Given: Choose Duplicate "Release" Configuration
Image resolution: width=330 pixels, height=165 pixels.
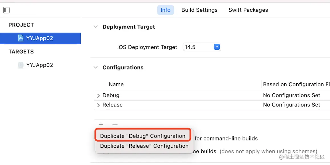Looking at the screenshot, I should tap(144, 146).
